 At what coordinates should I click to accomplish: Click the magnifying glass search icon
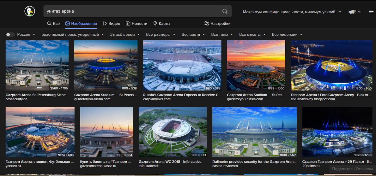(225, 11)
